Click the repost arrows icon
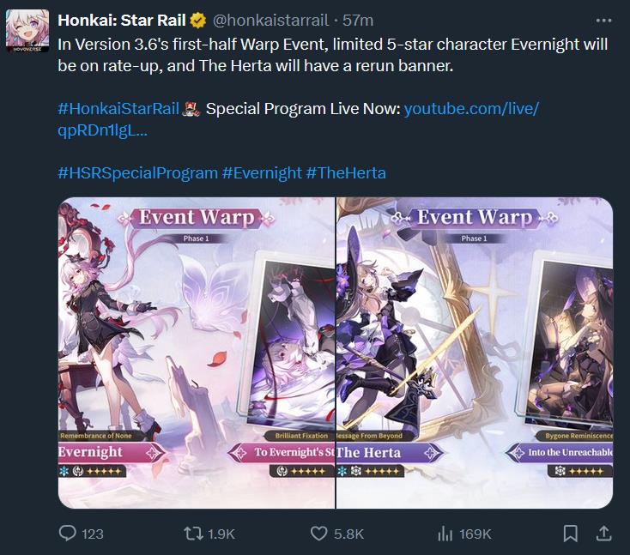 (193, 534)
